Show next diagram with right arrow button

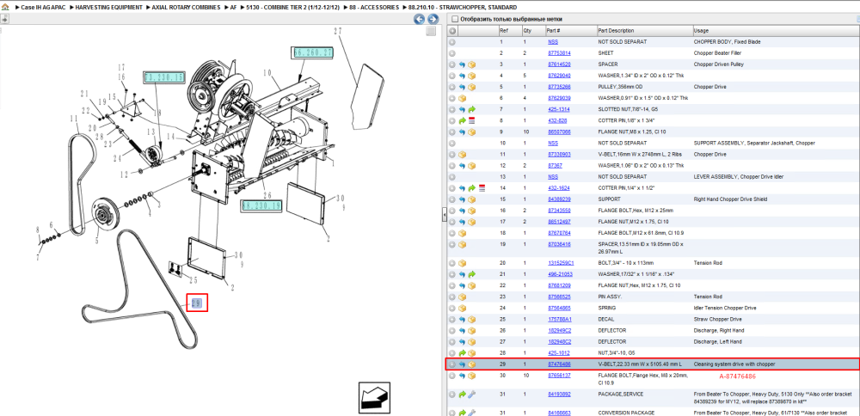tap(433, 19)
